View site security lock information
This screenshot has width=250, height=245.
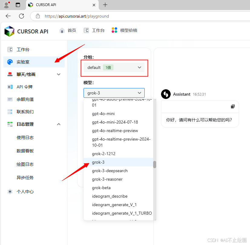pyautogui.click(x=38, y=16)
